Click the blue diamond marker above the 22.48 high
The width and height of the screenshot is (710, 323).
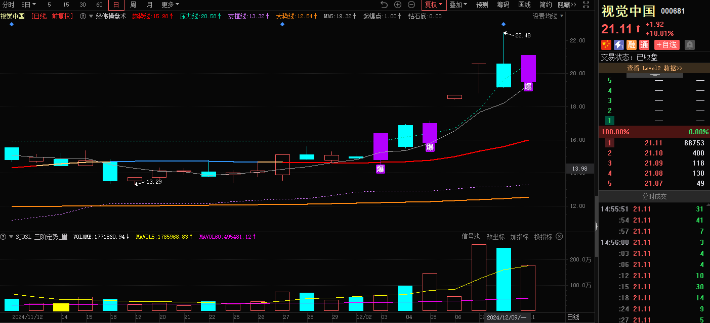tap(504, 24)
